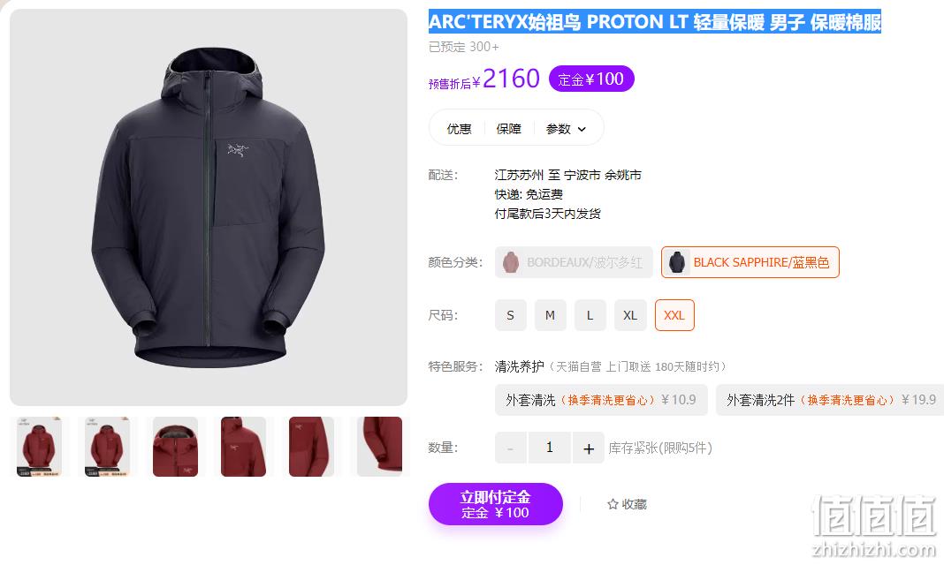Viewport: 944px width, 565px height.
Task: Click the purple 定金¥100 badge
Action: 591,79
